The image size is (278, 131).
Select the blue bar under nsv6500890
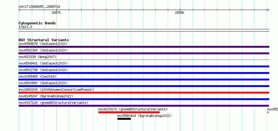coord(144,86)
